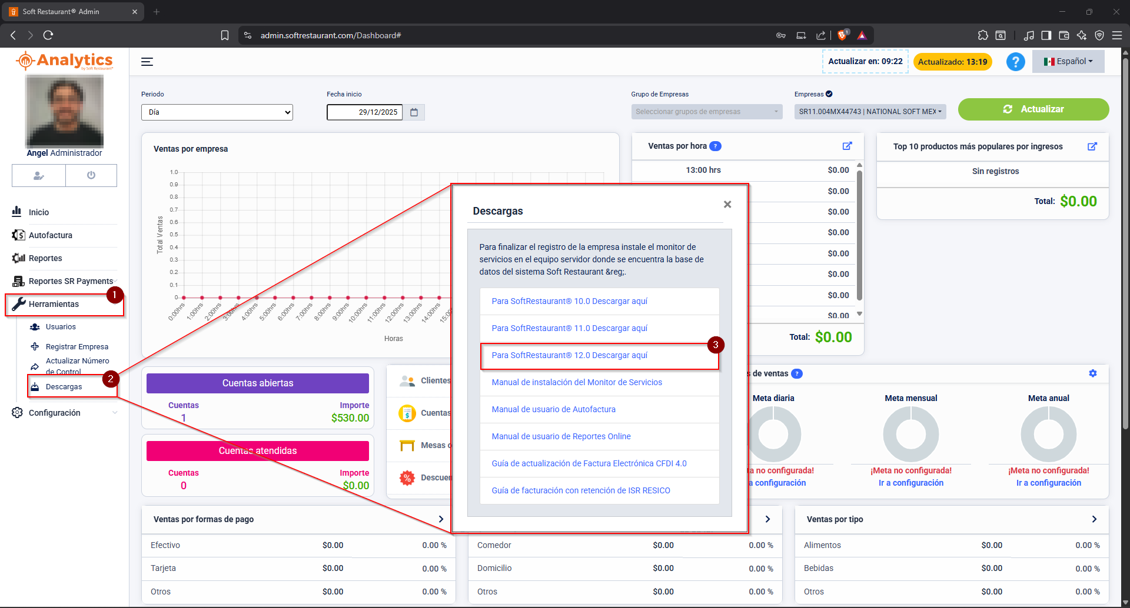Go back with the browser back arrow

[x=13, y=35]
